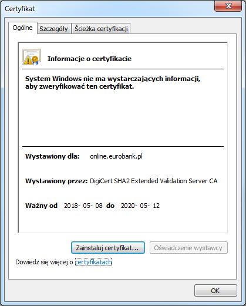Close the Certyfikat dialog window
The image size is (246, 306).
(x=228, y=6)
